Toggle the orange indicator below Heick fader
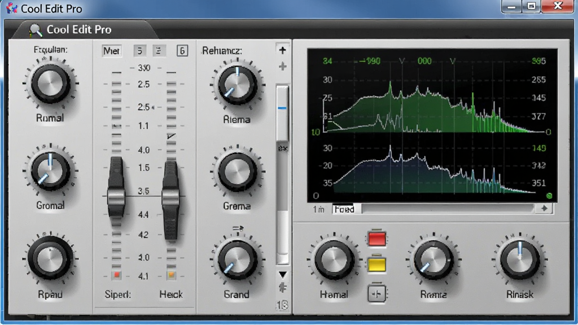 click(x=172, y=275)
